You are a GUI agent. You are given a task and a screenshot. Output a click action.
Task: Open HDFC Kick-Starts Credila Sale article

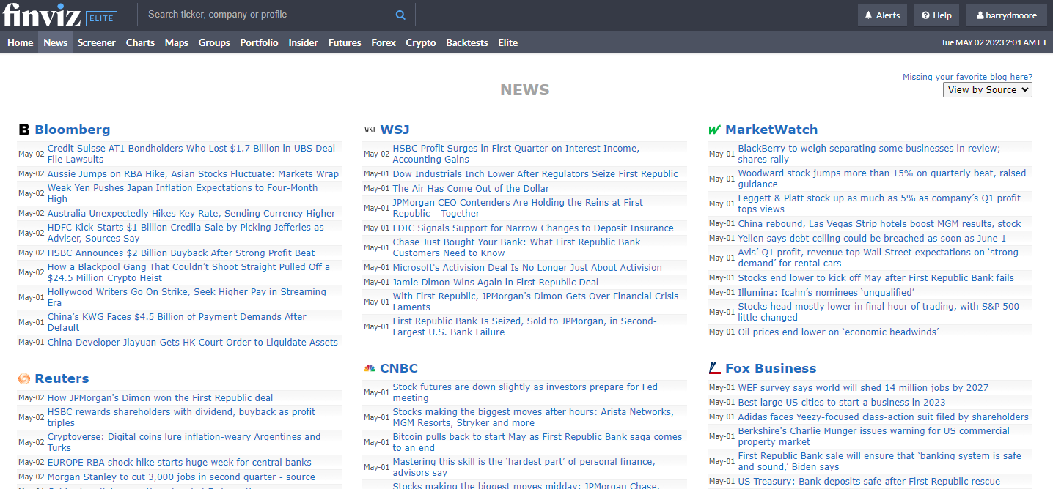tap(186, 233)
